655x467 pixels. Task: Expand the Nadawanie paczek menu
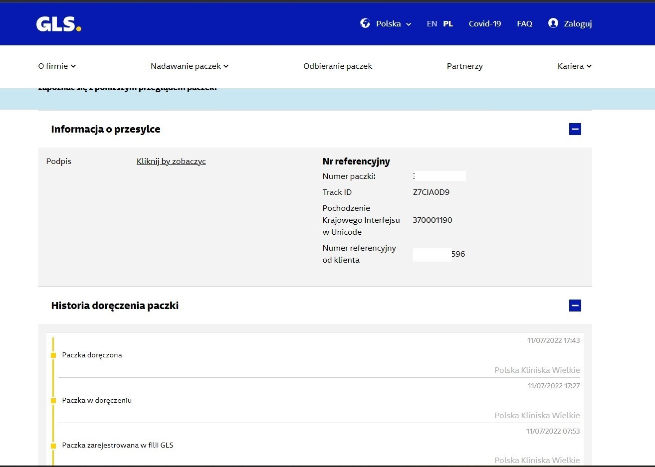190,66
